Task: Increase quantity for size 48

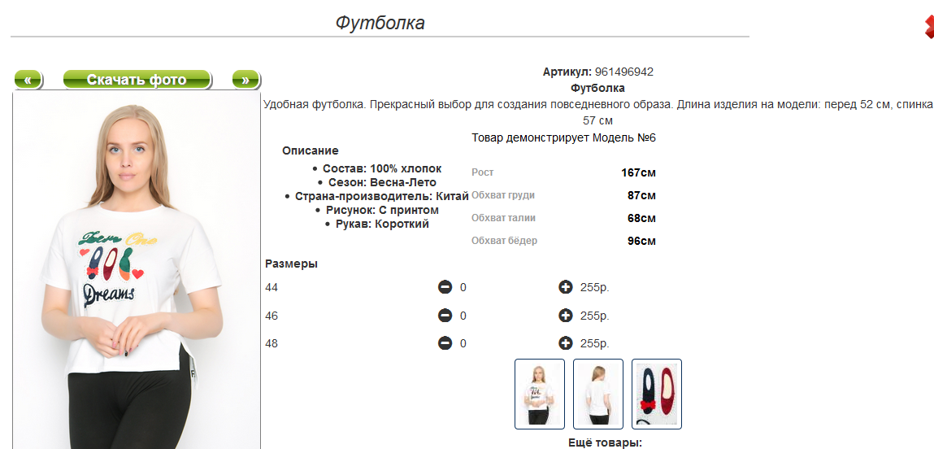Action: 566,343
